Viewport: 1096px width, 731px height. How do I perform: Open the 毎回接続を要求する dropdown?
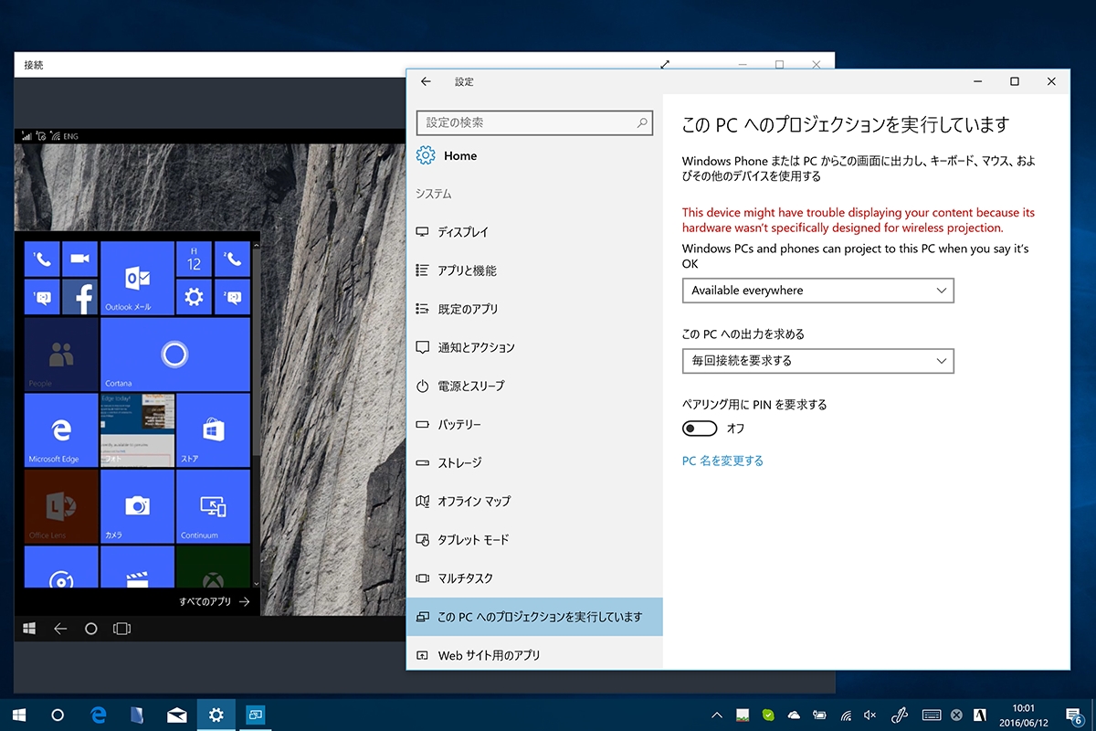click(x=817, y=361)
